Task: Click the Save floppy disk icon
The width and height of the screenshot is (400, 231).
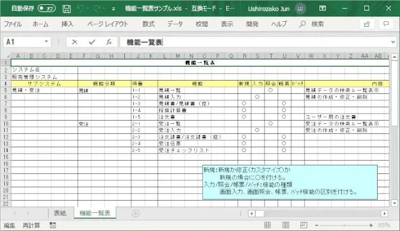Action: pyautogui.click(x=67, y=9)
